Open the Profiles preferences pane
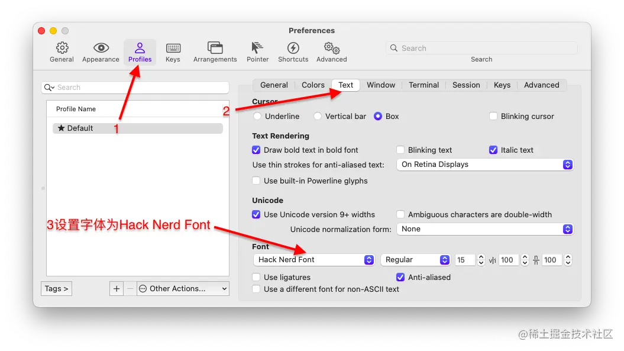The image size is (624, 351). click(x=140, y=52)
